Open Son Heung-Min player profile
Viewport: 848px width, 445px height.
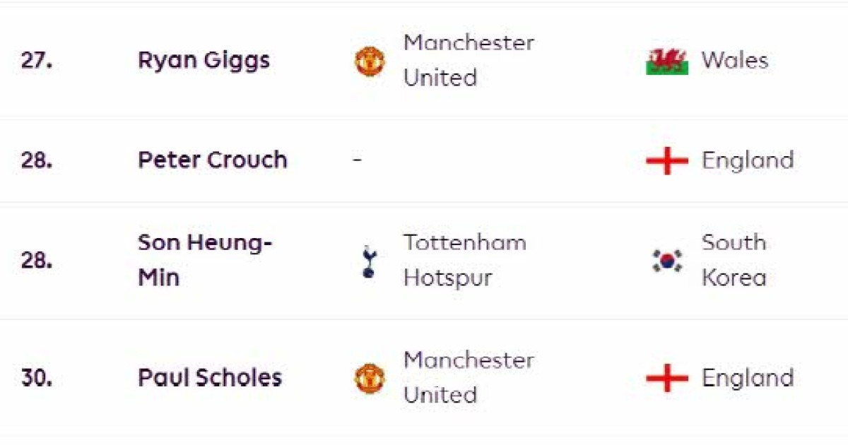tap(205, 260)
